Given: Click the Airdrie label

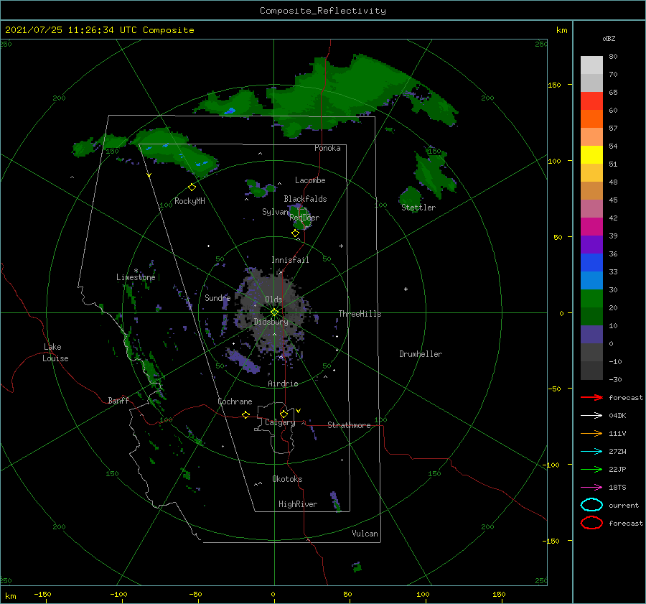Looking at the screenshot, I should click(x=283, y=384).
